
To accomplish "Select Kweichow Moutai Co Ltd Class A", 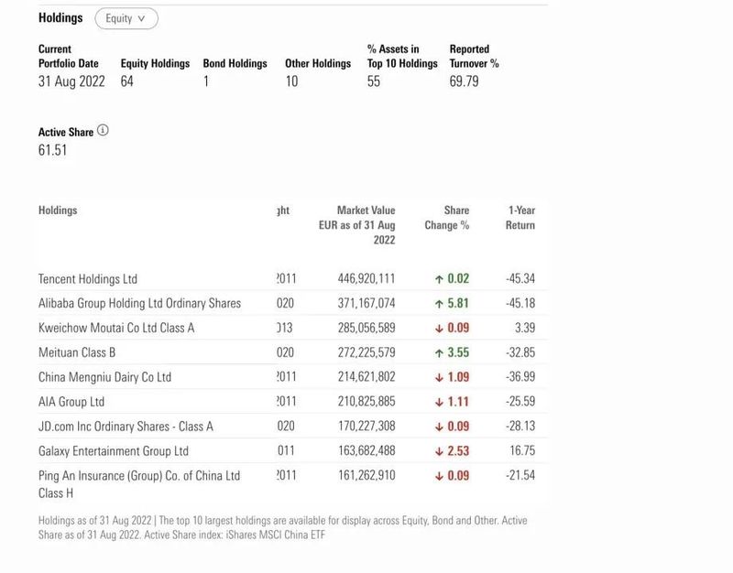I will coord(116,328).
